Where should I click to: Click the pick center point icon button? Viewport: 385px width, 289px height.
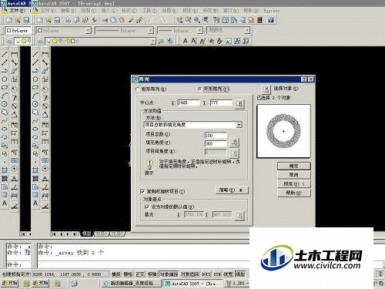coord(239,104)
